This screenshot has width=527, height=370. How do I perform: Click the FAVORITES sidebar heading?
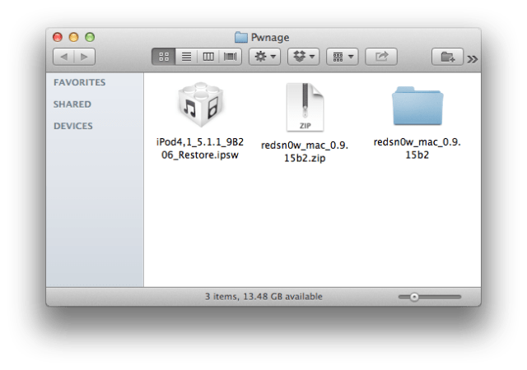[80, 82]
